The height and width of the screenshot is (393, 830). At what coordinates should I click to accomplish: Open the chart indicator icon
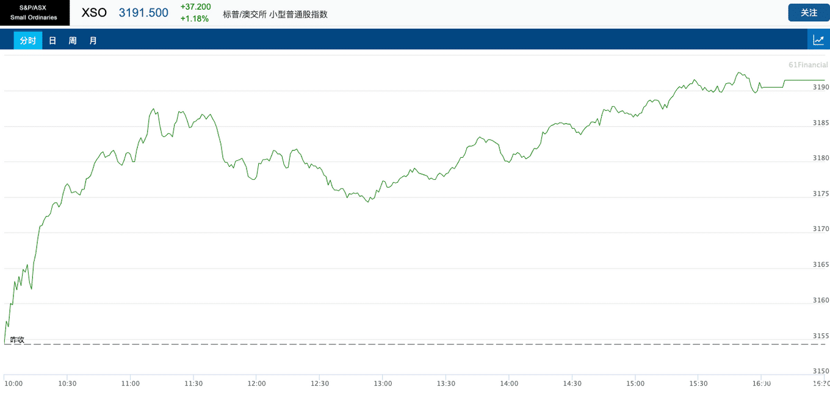[x=818, y=40]
